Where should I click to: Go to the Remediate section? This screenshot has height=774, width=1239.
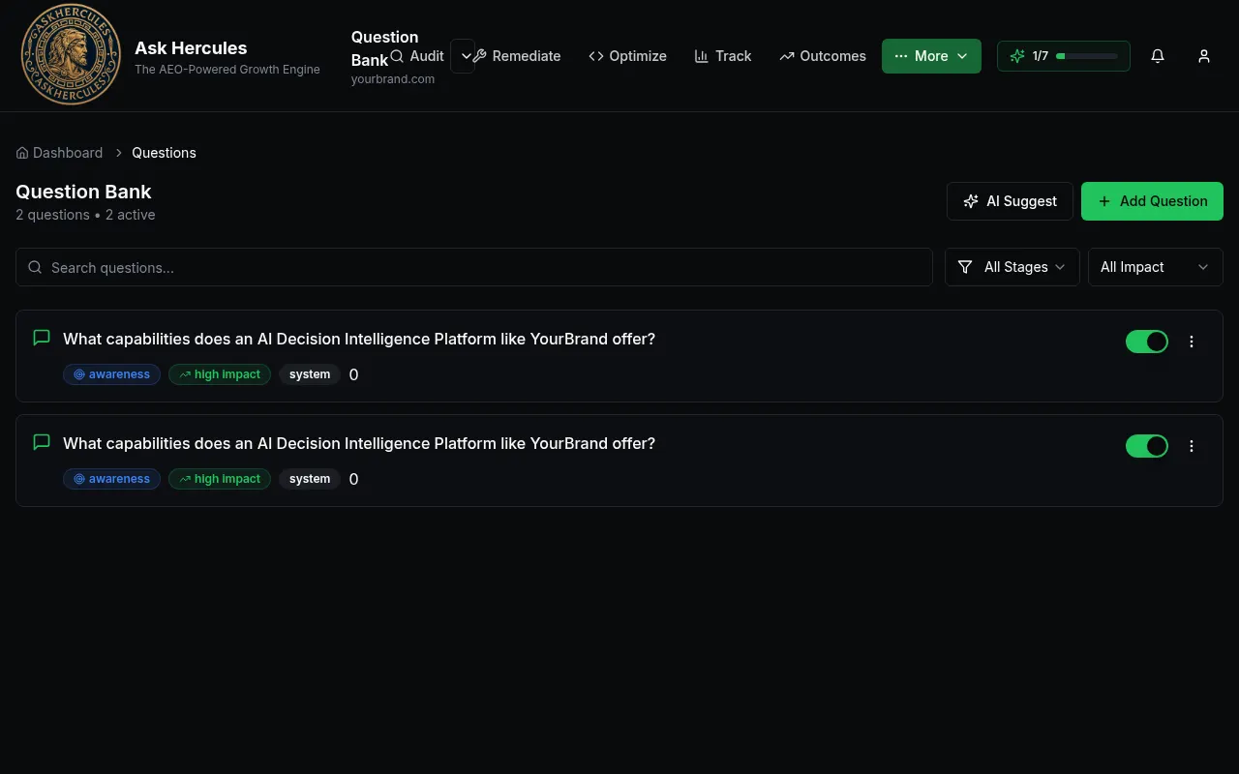pos(517,56)
